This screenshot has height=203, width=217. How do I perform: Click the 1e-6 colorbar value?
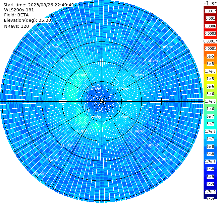(x=210, y=109)
